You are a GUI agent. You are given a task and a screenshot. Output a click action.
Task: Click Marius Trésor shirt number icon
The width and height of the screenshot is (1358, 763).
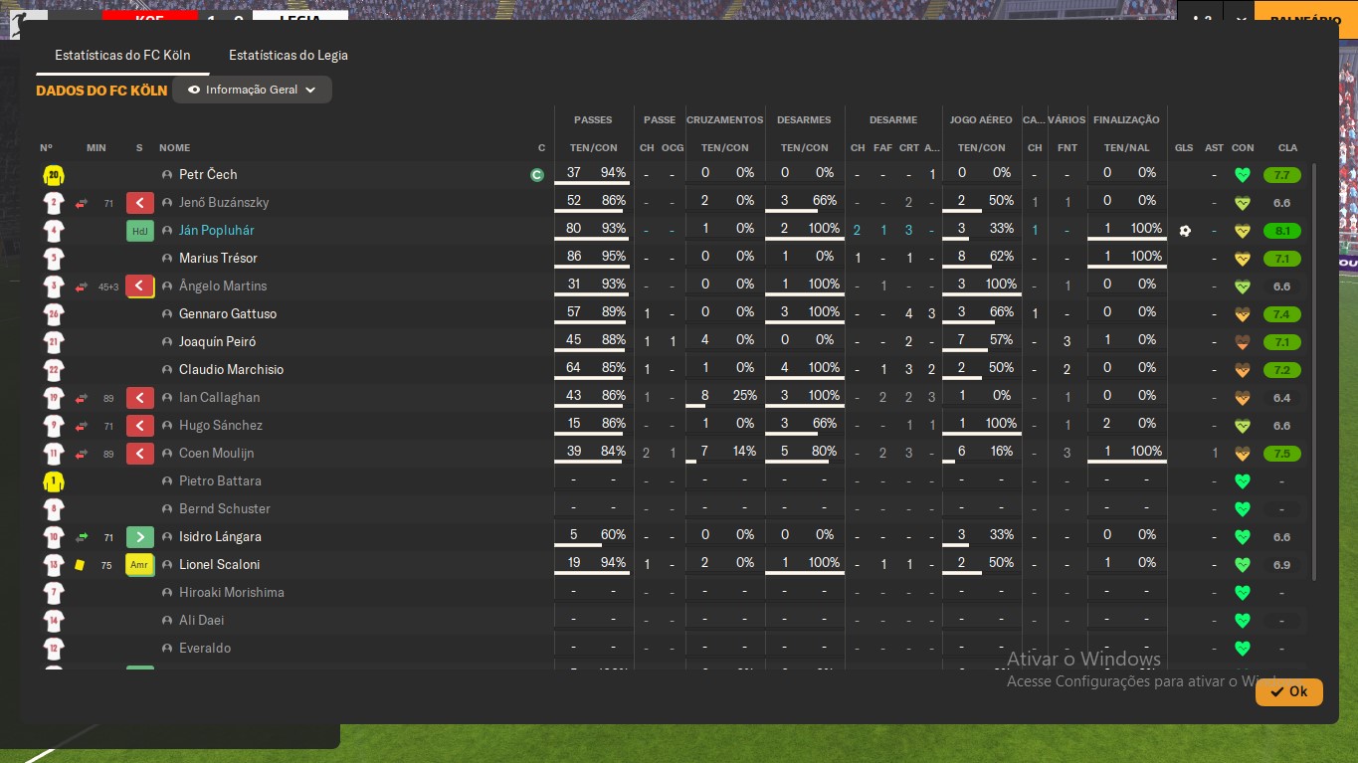54,259
